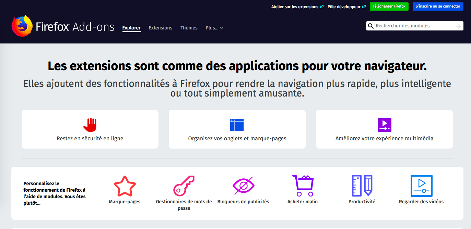
Task: Expand the Plus… dropdown menu
Action: pyautogui.click(x=214, y=28)
